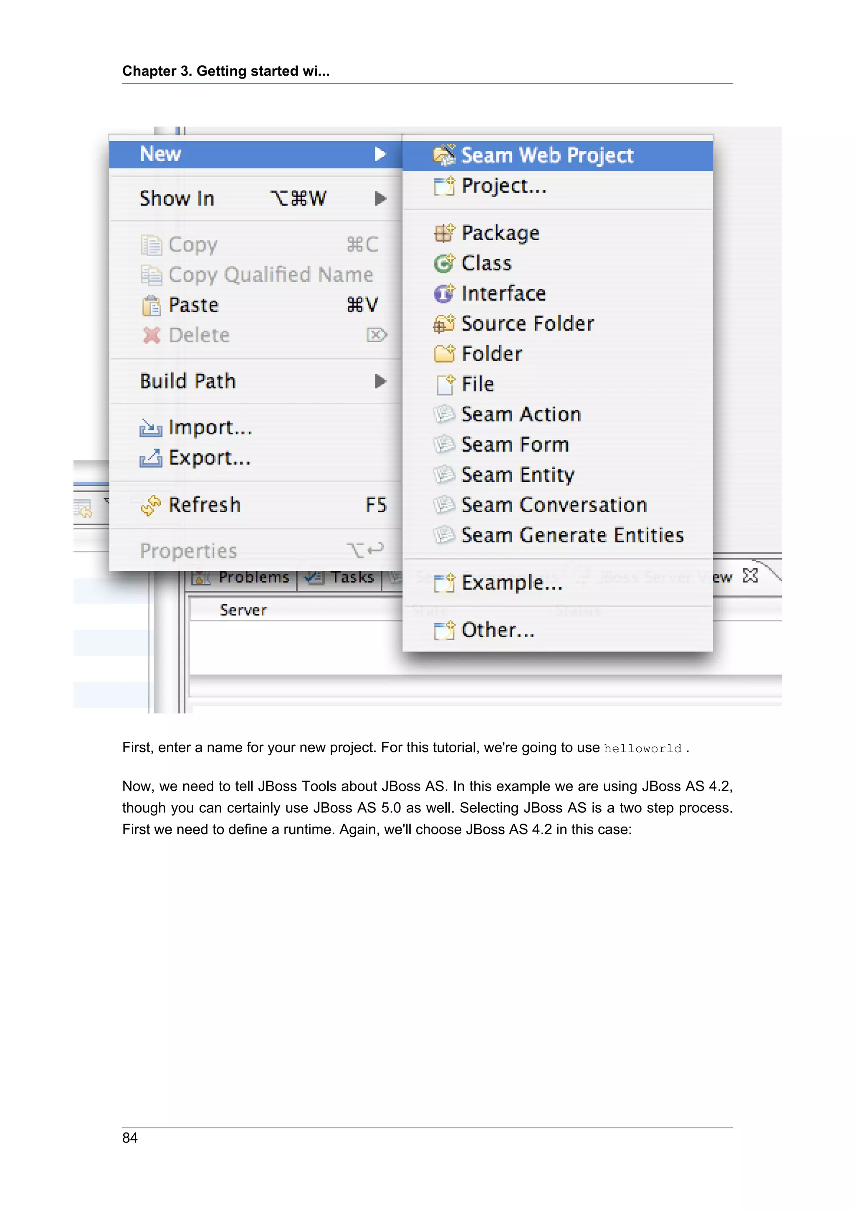Choose Other... from the submenu
This screenshot has height=1211, width=855.
pyautogui.click(x=557, y=630)
